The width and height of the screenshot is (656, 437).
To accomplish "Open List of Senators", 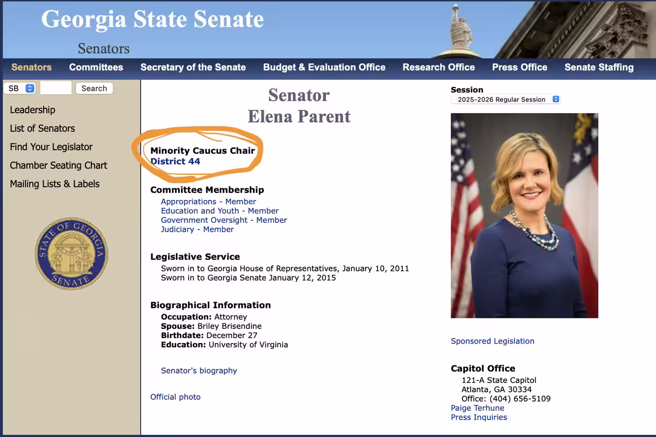I will tap(42, 128).
